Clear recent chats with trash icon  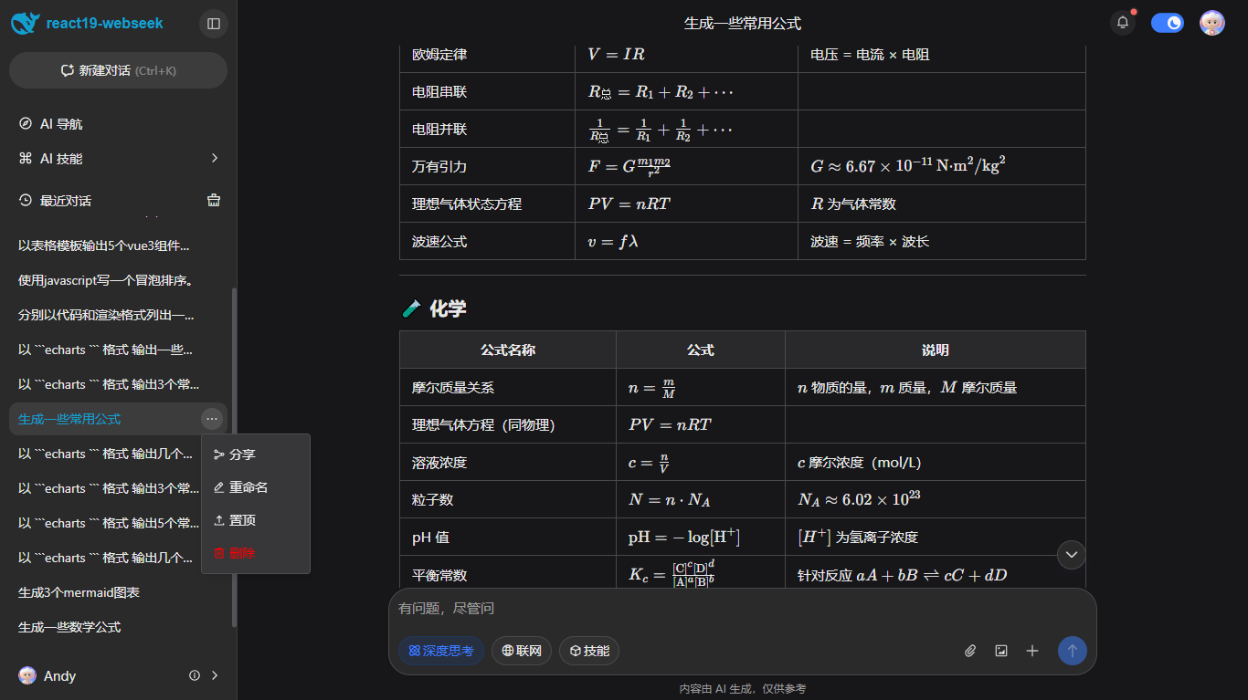click(214, 201)
